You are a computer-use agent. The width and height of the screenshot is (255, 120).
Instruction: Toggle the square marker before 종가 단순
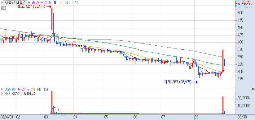click(x=29, y=2)
